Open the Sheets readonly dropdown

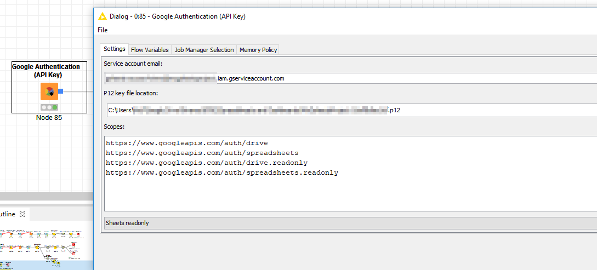point(350,223)
